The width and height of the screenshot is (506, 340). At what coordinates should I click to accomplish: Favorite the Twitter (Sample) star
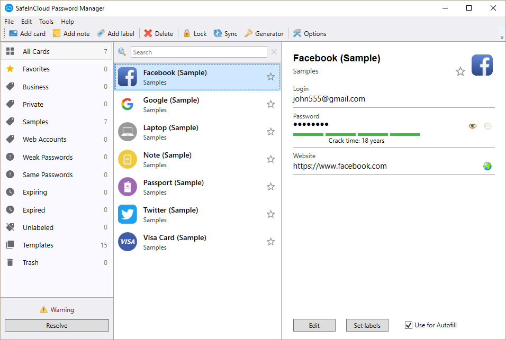tap(271, 214)
